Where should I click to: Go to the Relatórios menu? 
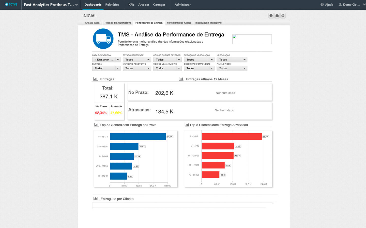click(x=112, y=5)
